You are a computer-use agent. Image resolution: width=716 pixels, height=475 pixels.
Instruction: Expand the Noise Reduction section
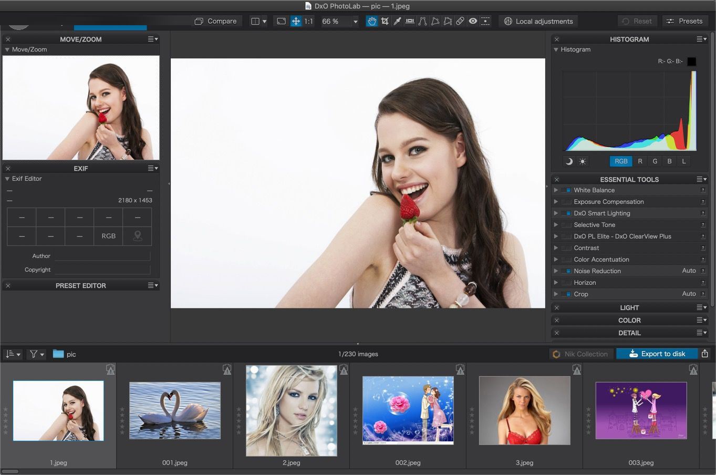click(x=556, y=271)
